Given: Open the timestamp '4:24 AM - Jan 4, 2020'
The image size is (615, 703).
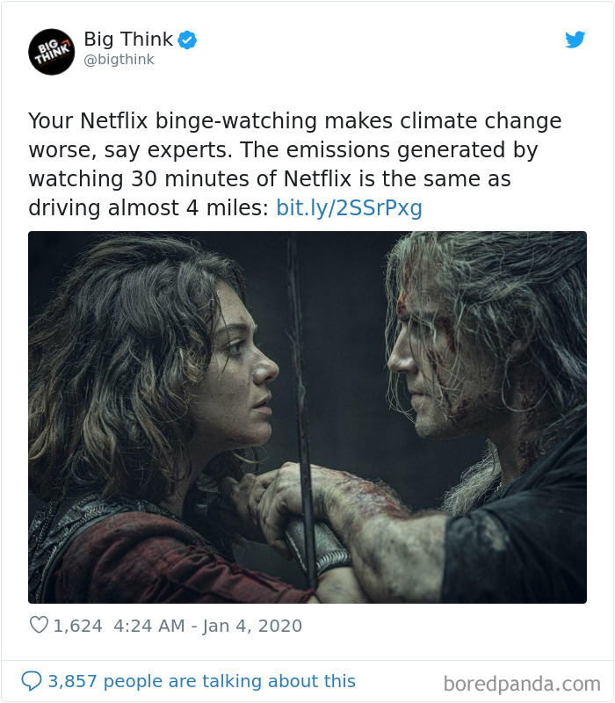Looking at the screenshot, I should click(206, 626).
